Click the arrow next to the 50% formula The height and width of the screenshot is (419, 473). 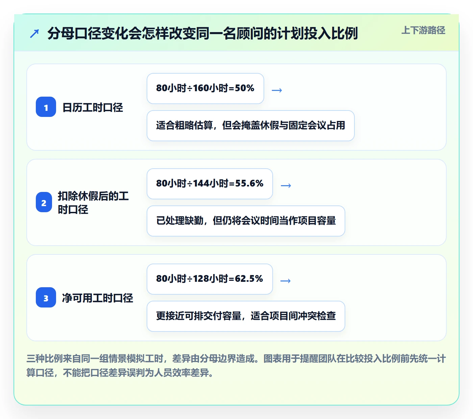[277, 90]
